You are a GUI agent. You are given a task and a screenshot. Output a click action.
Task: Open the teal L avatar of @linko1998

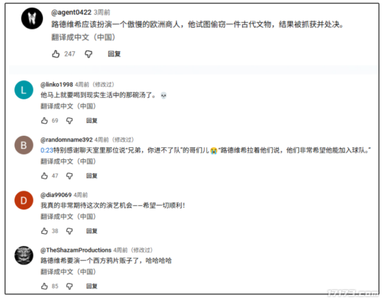[x=24, y=90]
